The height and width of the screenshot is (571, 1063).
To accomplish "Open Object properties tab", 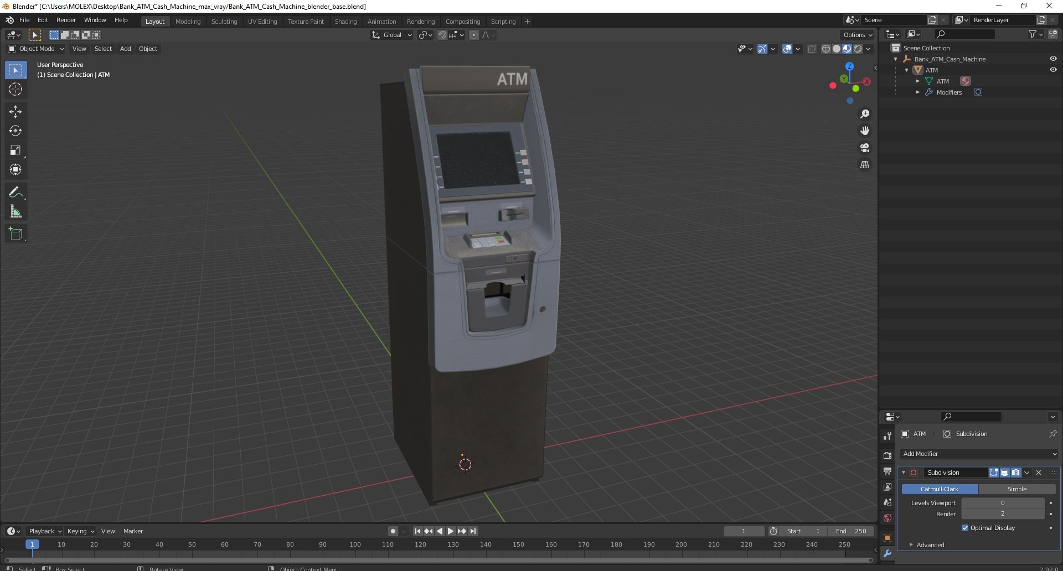I will pos(887,538).
